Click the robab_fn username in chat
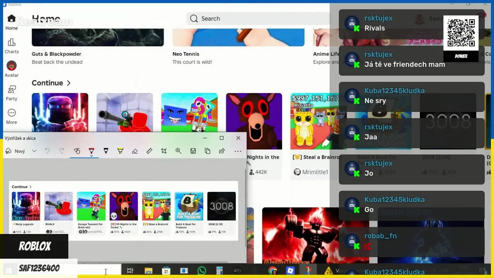The width and height of the screenshot is (494, 278). (380, 236)
